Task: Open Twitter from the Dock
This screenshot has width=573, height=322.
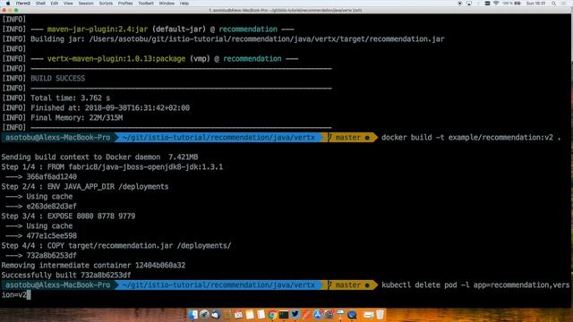Action: [x=295, y=314]
